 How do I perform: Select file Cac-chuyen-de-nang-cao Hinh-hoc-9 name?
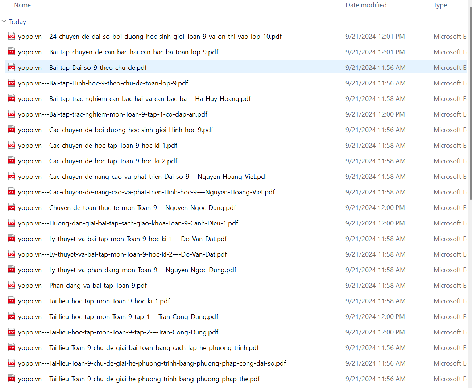click(x=146, y=192)
